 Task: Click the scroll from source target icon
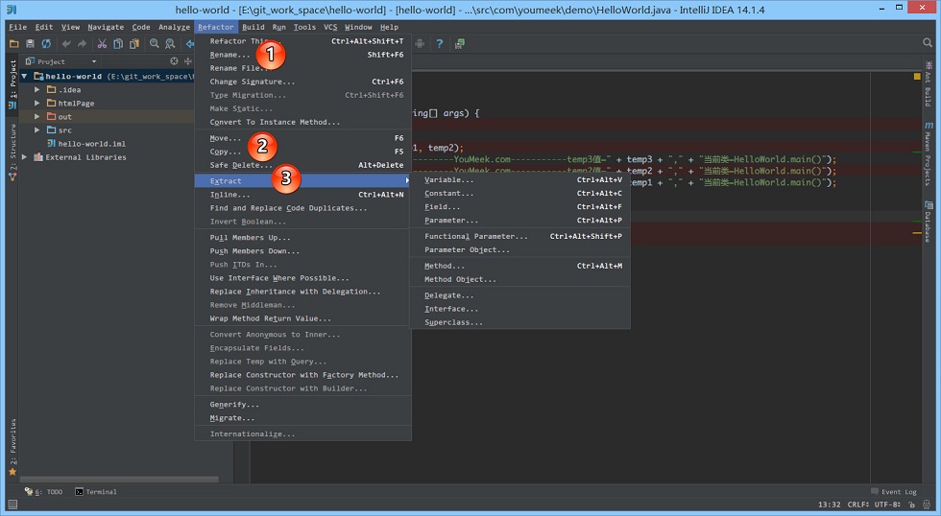(174, 61)
